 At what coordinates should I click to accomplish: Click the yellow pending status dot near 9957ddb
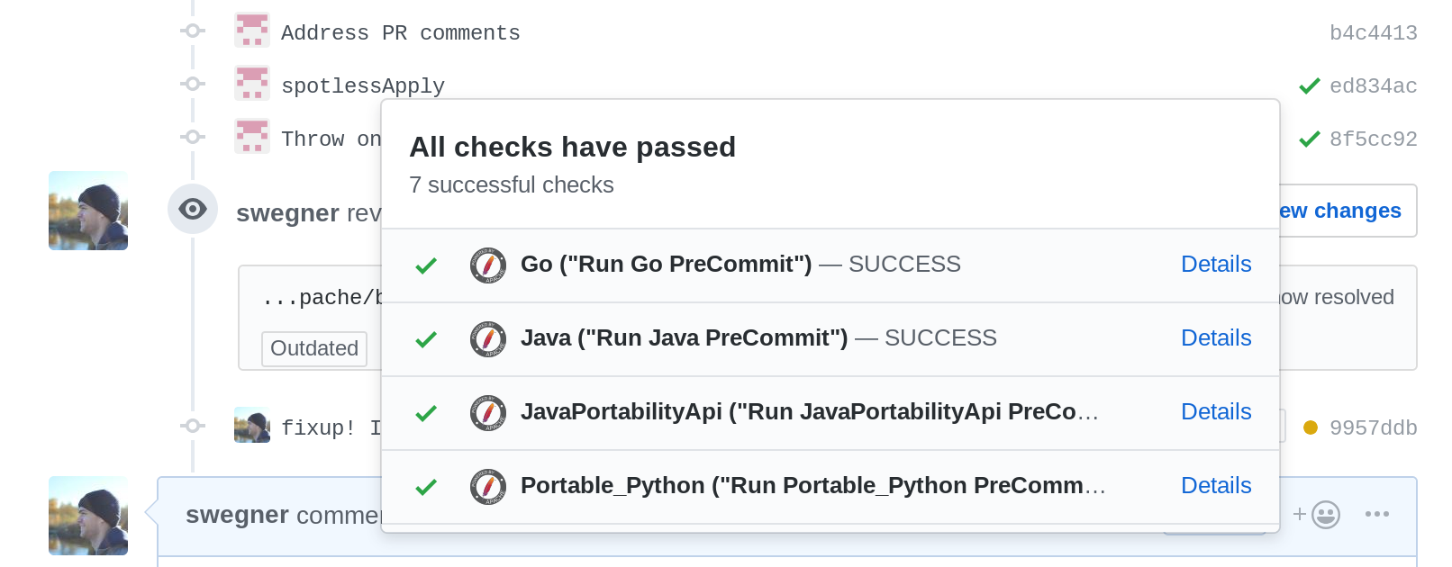point(1311,427)
